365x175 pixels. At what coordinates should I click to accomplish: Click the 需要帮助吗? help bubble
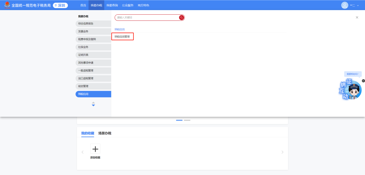[353, 74]
